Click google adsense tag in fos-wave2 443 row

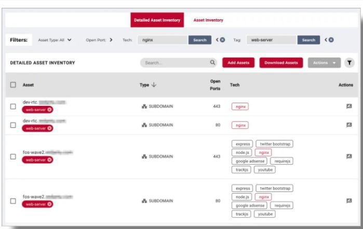tap(250, 161)
